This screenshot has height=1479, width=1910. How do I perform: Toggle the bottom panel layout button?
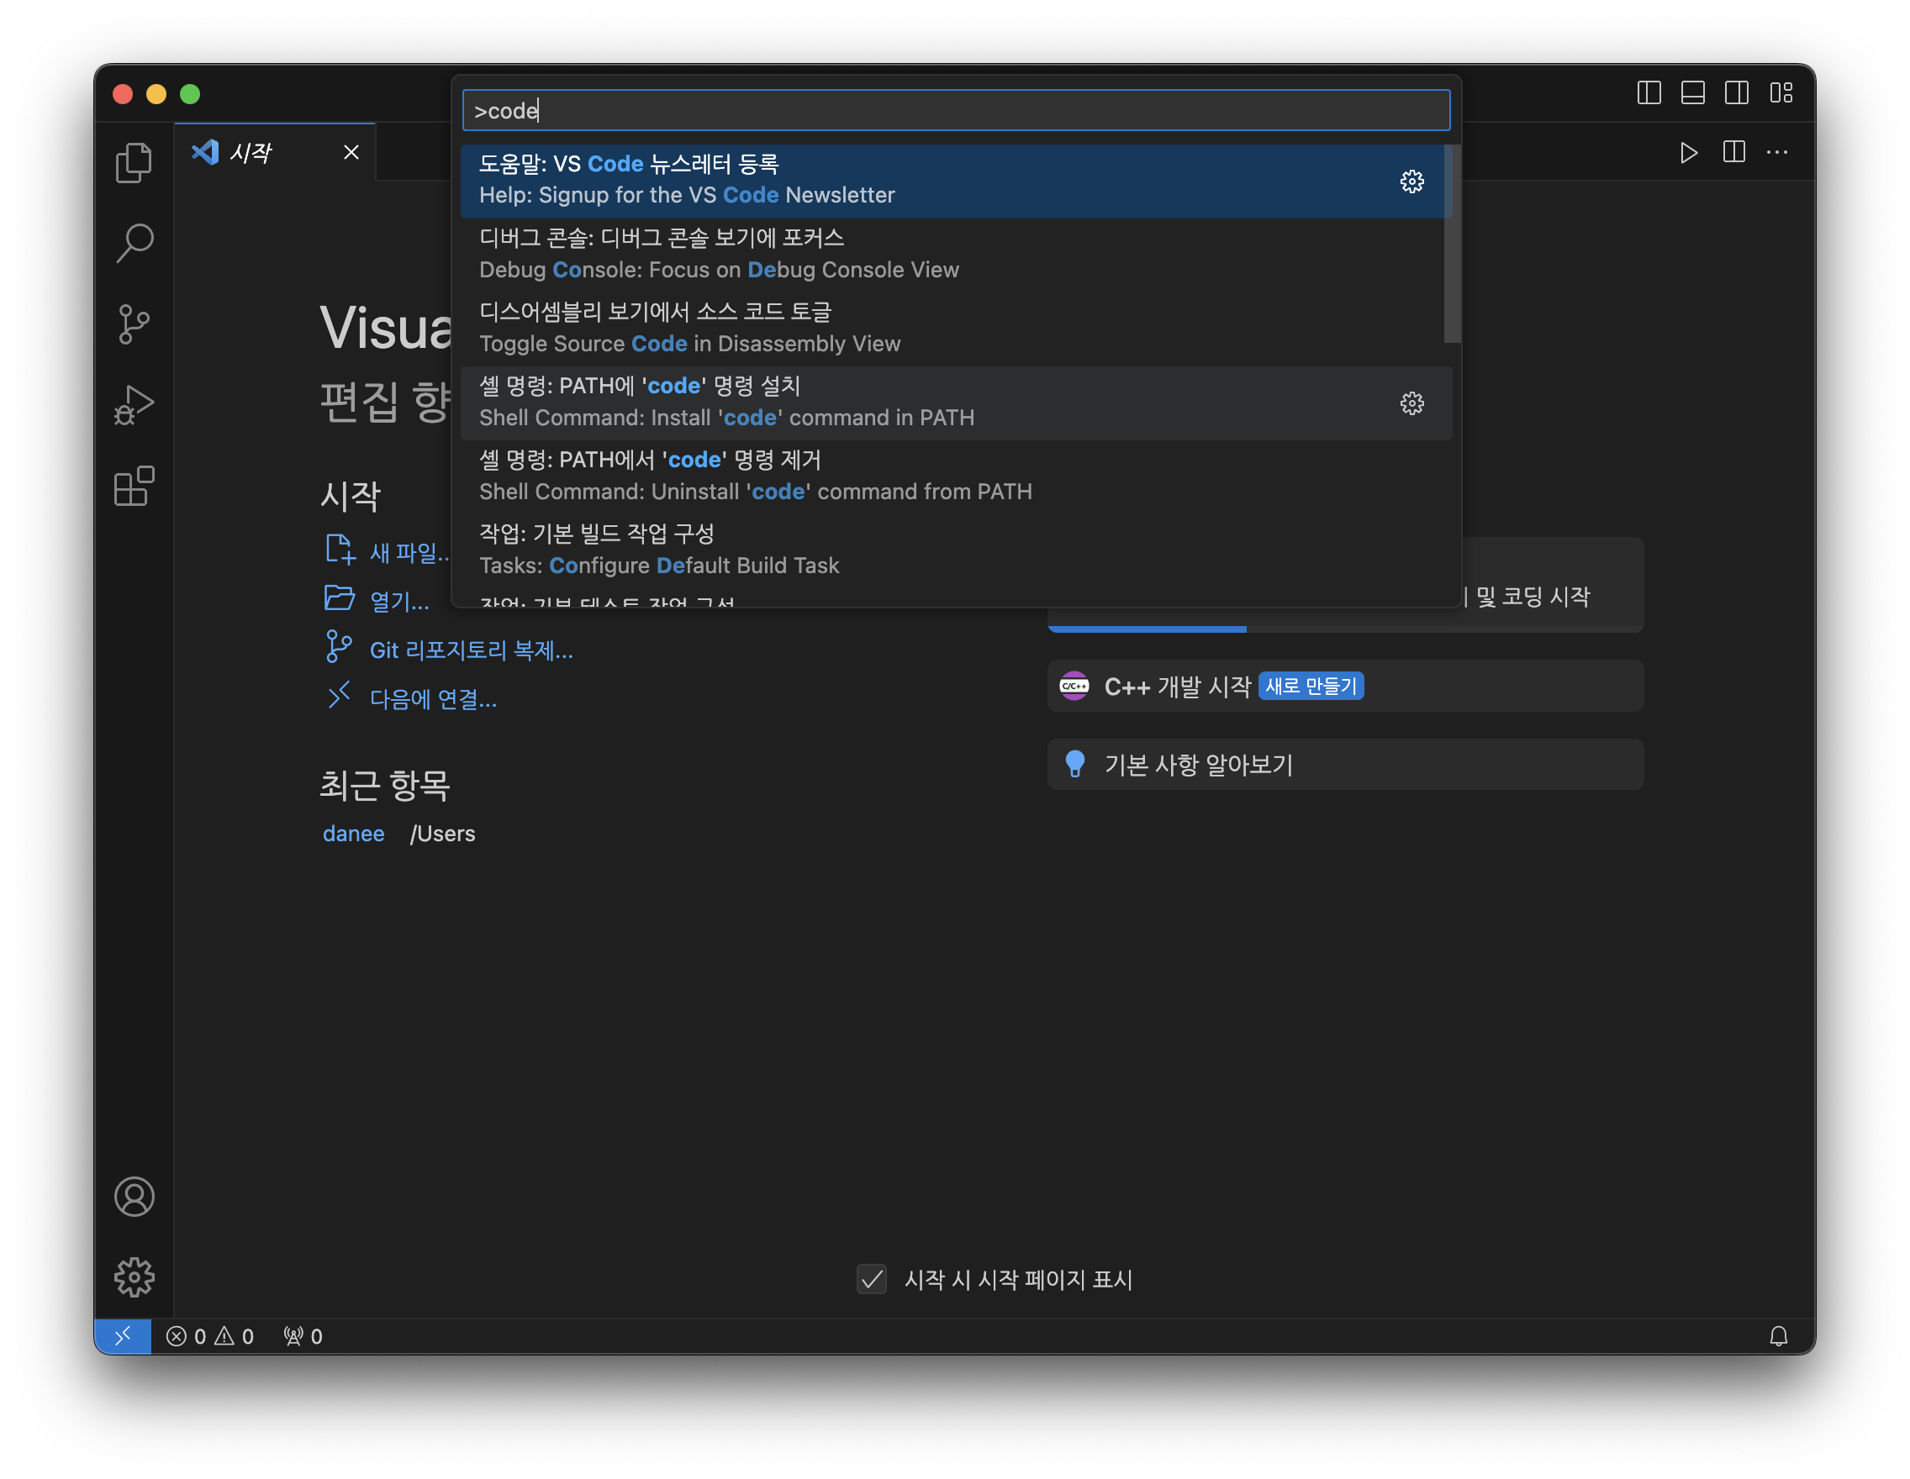pos(1692,92)
